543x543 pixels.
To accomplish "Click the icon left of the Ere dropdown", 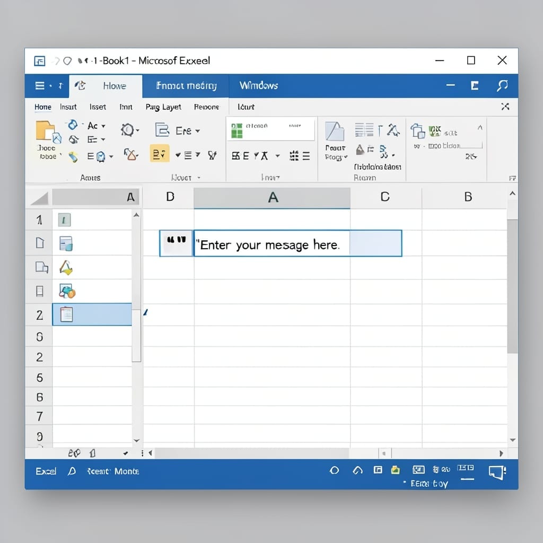I will tap(162, 130).
